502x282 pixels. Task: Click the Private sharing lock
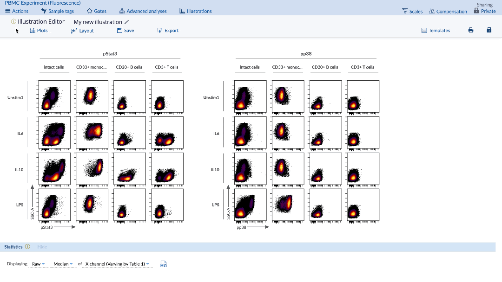(x=485, y=11)
